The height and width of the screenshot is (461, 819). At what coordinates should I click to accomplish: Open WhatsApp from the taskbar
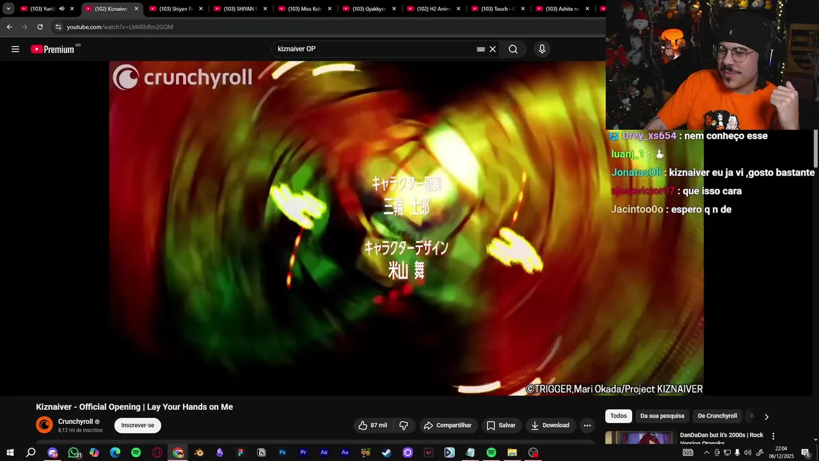coord(73,453)
